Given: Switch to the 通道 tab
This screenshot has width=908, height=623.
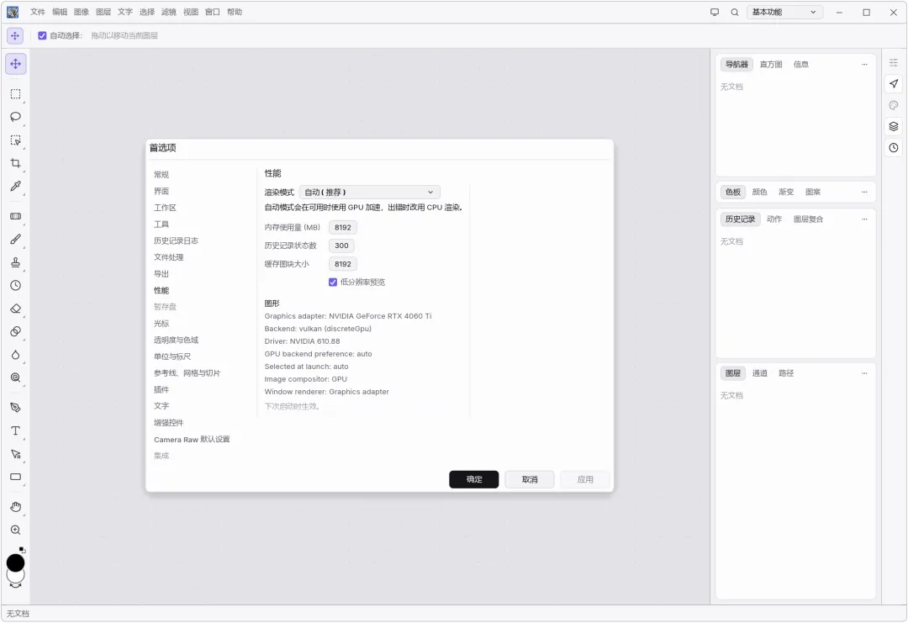Looking at the screenshot, I should pyautogui.click(x=760, y=372).
